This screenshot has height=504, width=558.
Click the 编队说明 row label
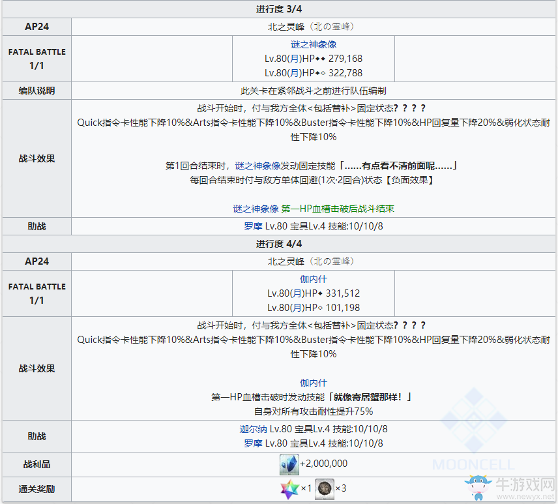(37, 91)
